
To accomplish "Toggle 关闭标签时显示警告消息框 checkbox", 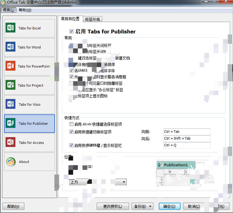I will 71,77.
